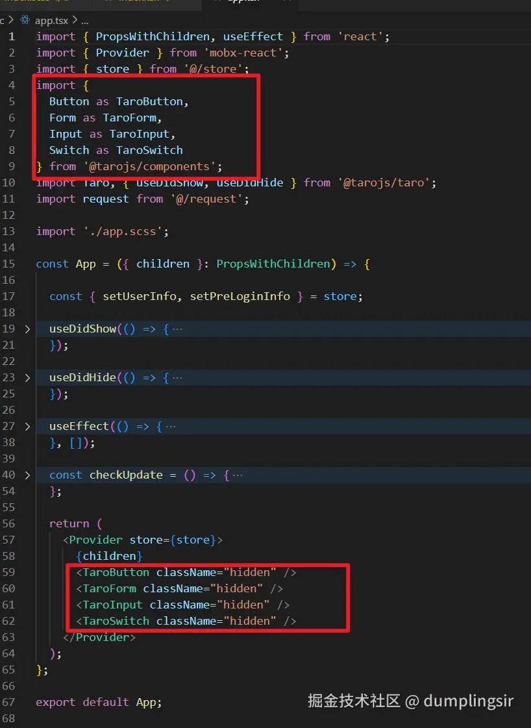531x728 pixels.
Task: Click 'request' identifier on line 11
Action: click(x=106, y=199)
